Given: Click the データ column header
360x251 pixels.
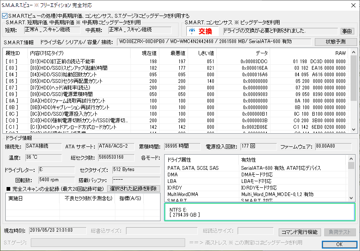Looking at the screenshot, I should 243,53.
